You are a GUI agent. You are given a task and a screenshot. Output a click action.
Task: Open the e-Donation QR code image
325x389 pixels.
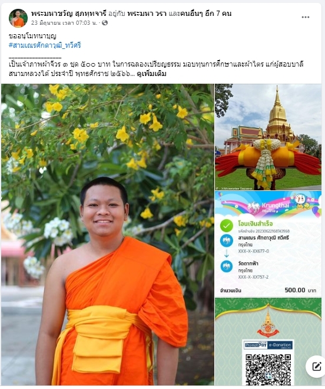[268, 342]
